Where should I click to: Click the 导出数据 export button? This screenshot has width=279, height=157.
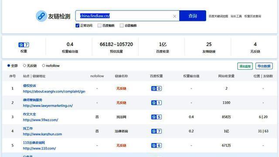point(264,66)
